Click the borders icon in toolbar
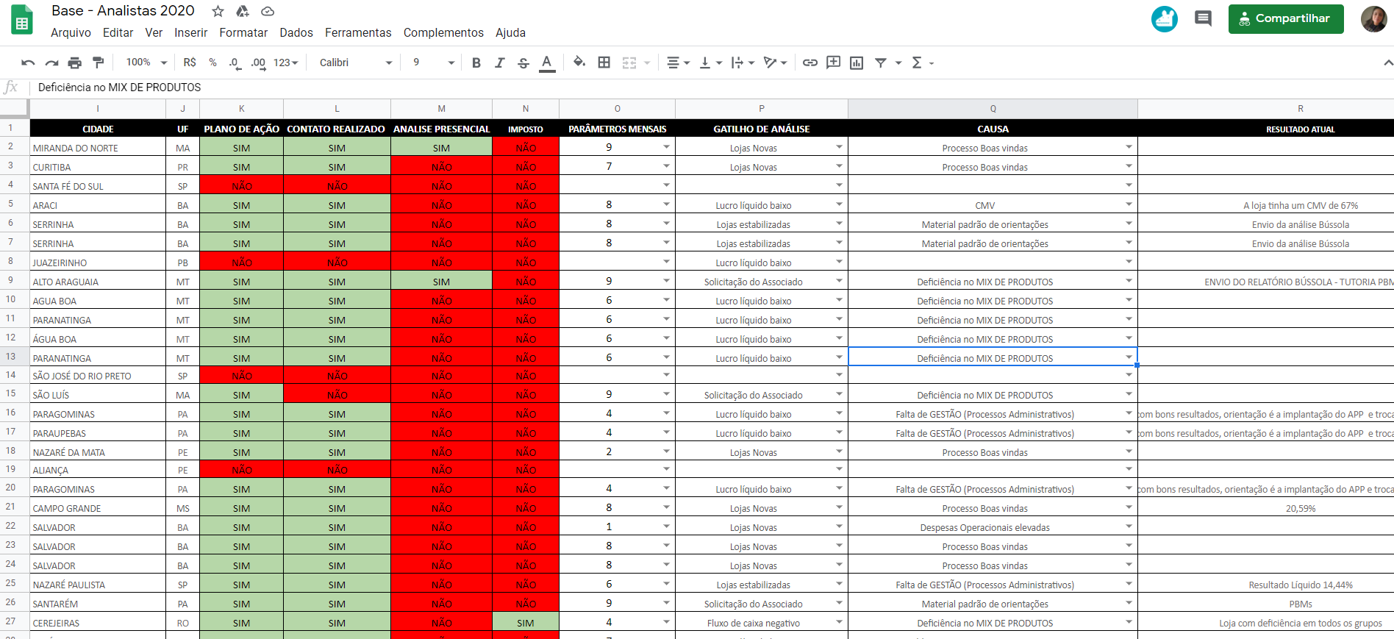Screen dimensions: 1394x639 click(x=604, y=63)
